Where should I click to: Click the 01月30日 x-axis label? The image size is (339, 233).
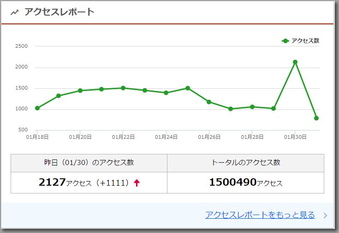pyautogui.click(x=295, y=136)
